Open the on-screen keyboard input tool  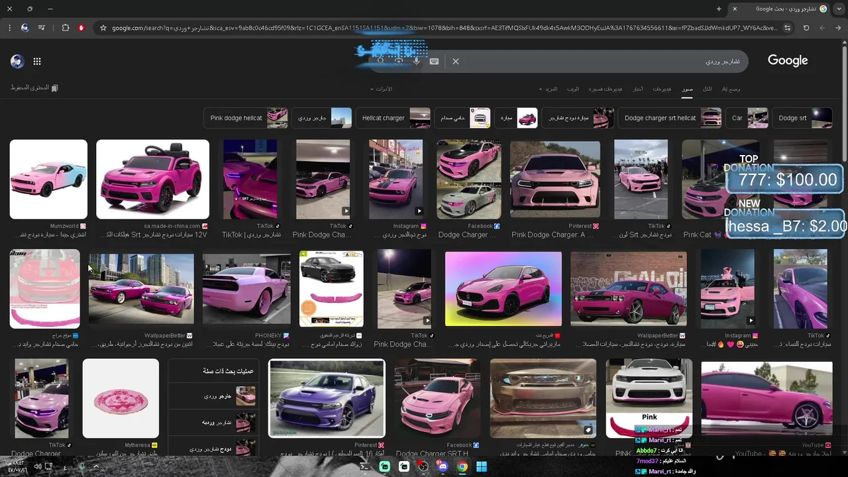pyautogui.click(x=434, y=61)
